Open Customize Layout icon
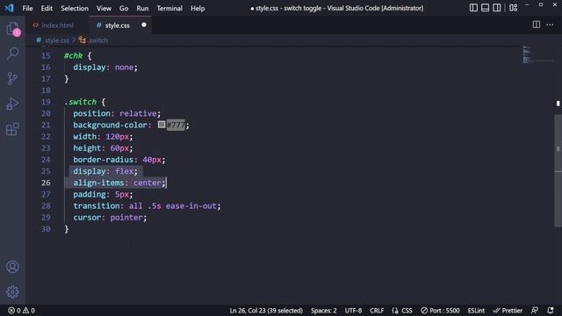The height and width of the screenshot is (316, 562). (x=513, y=8)
